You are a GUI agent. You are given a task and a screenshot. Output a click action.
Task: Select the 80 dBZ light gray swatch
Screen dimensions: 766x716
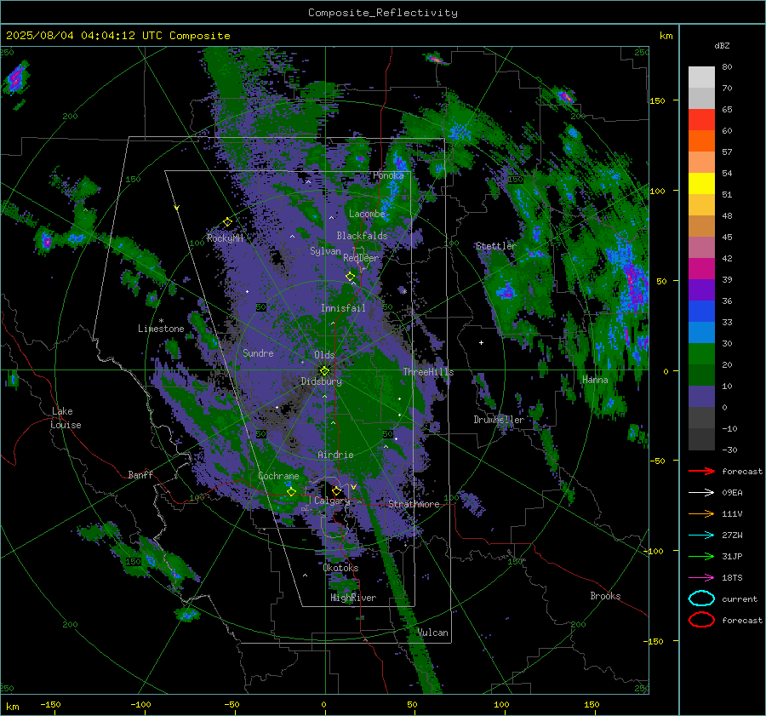tap(701, 77)
